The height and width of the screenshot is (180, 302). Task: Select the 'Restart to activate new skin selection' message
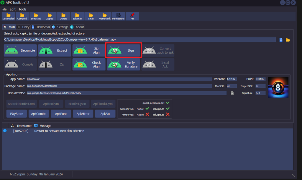(x=59, y=131)
